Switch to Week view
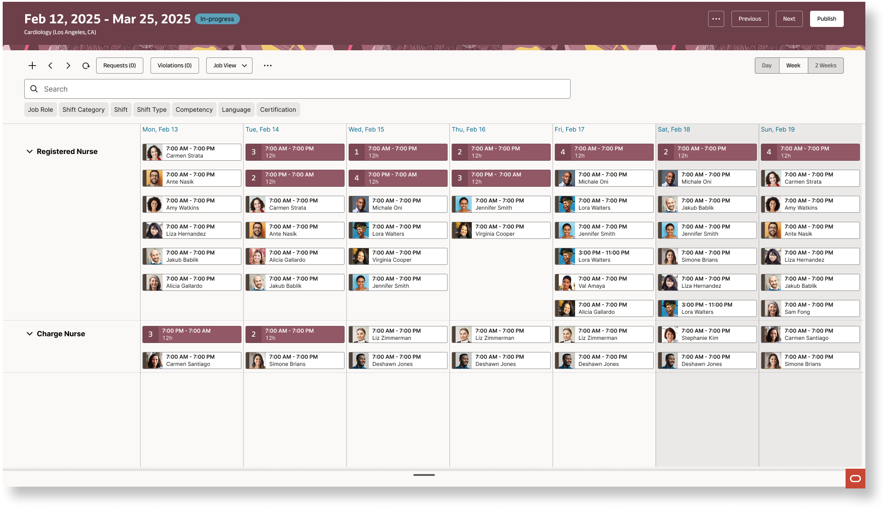This screenshot has width=886, height=510. [x=793, y=66]
